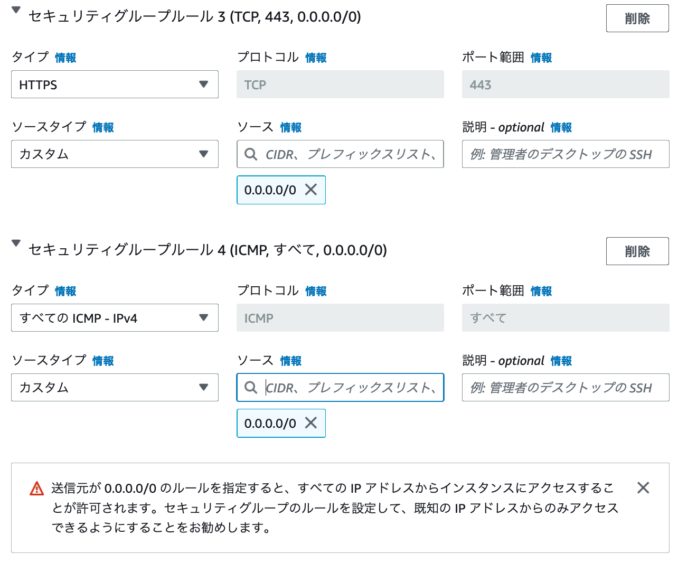This screenshot has width=678, height=563.
Task: Open the ソースタイプ dropdown for rule 3
Action: pos(115,154)
